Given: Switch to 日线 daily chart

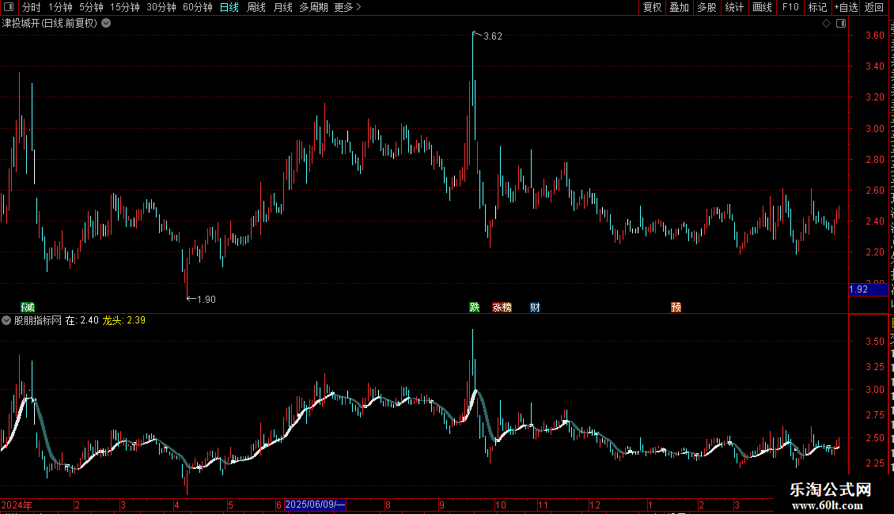Looking at the screenshot, I should click(229, 7).
